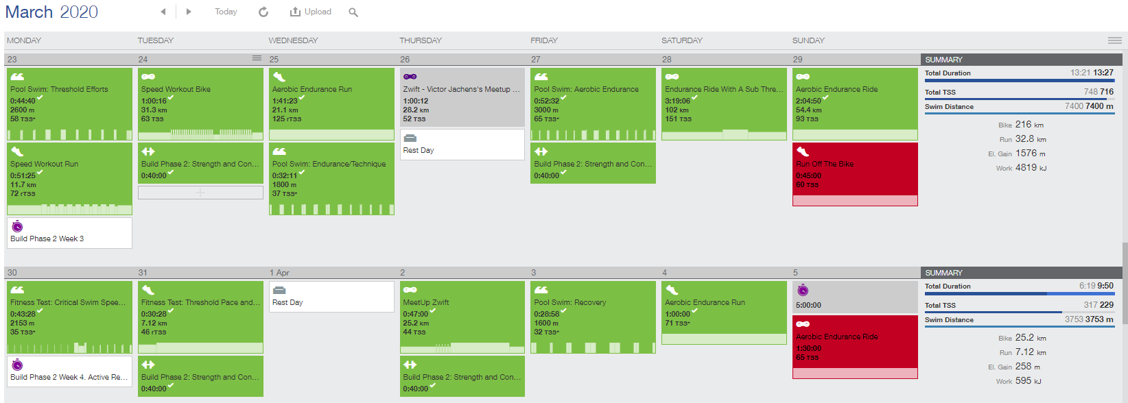Open Pool Swim: Recovery workout
The height and width of the screenshot is (403, 1128).
coord(593,317)
